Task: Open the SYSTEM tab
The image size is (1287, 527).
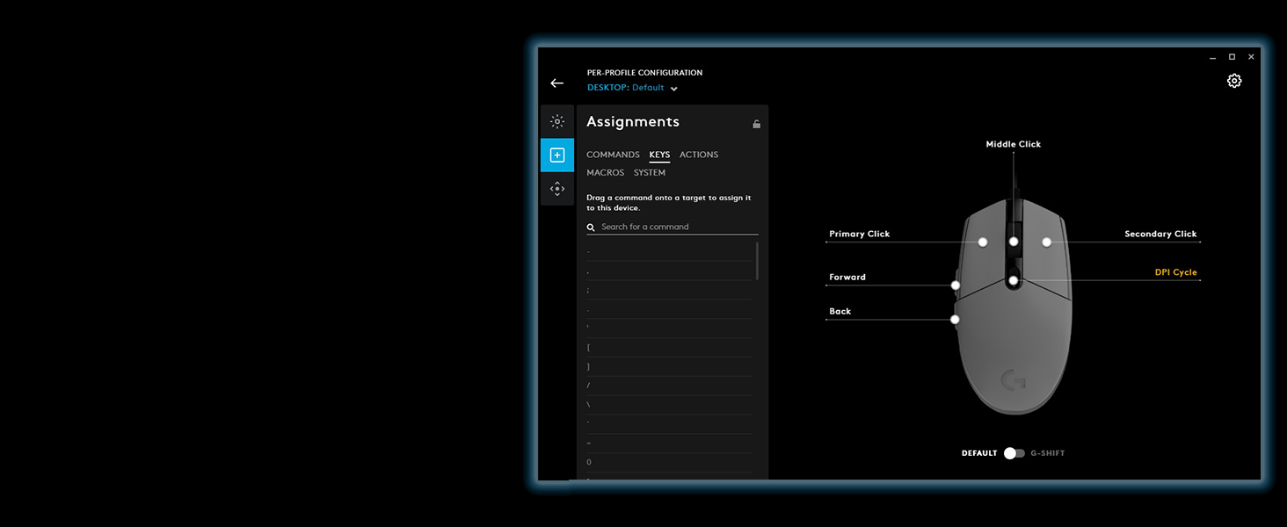Action: pos(650,173)
